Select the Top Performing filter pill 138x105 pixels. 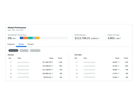[14, 50]
